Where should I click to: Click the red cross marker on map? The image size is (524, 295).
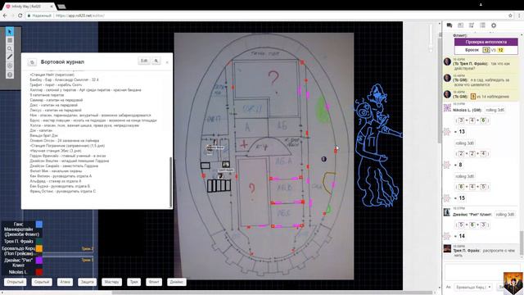pyautogui.click(x=244, y=144)
